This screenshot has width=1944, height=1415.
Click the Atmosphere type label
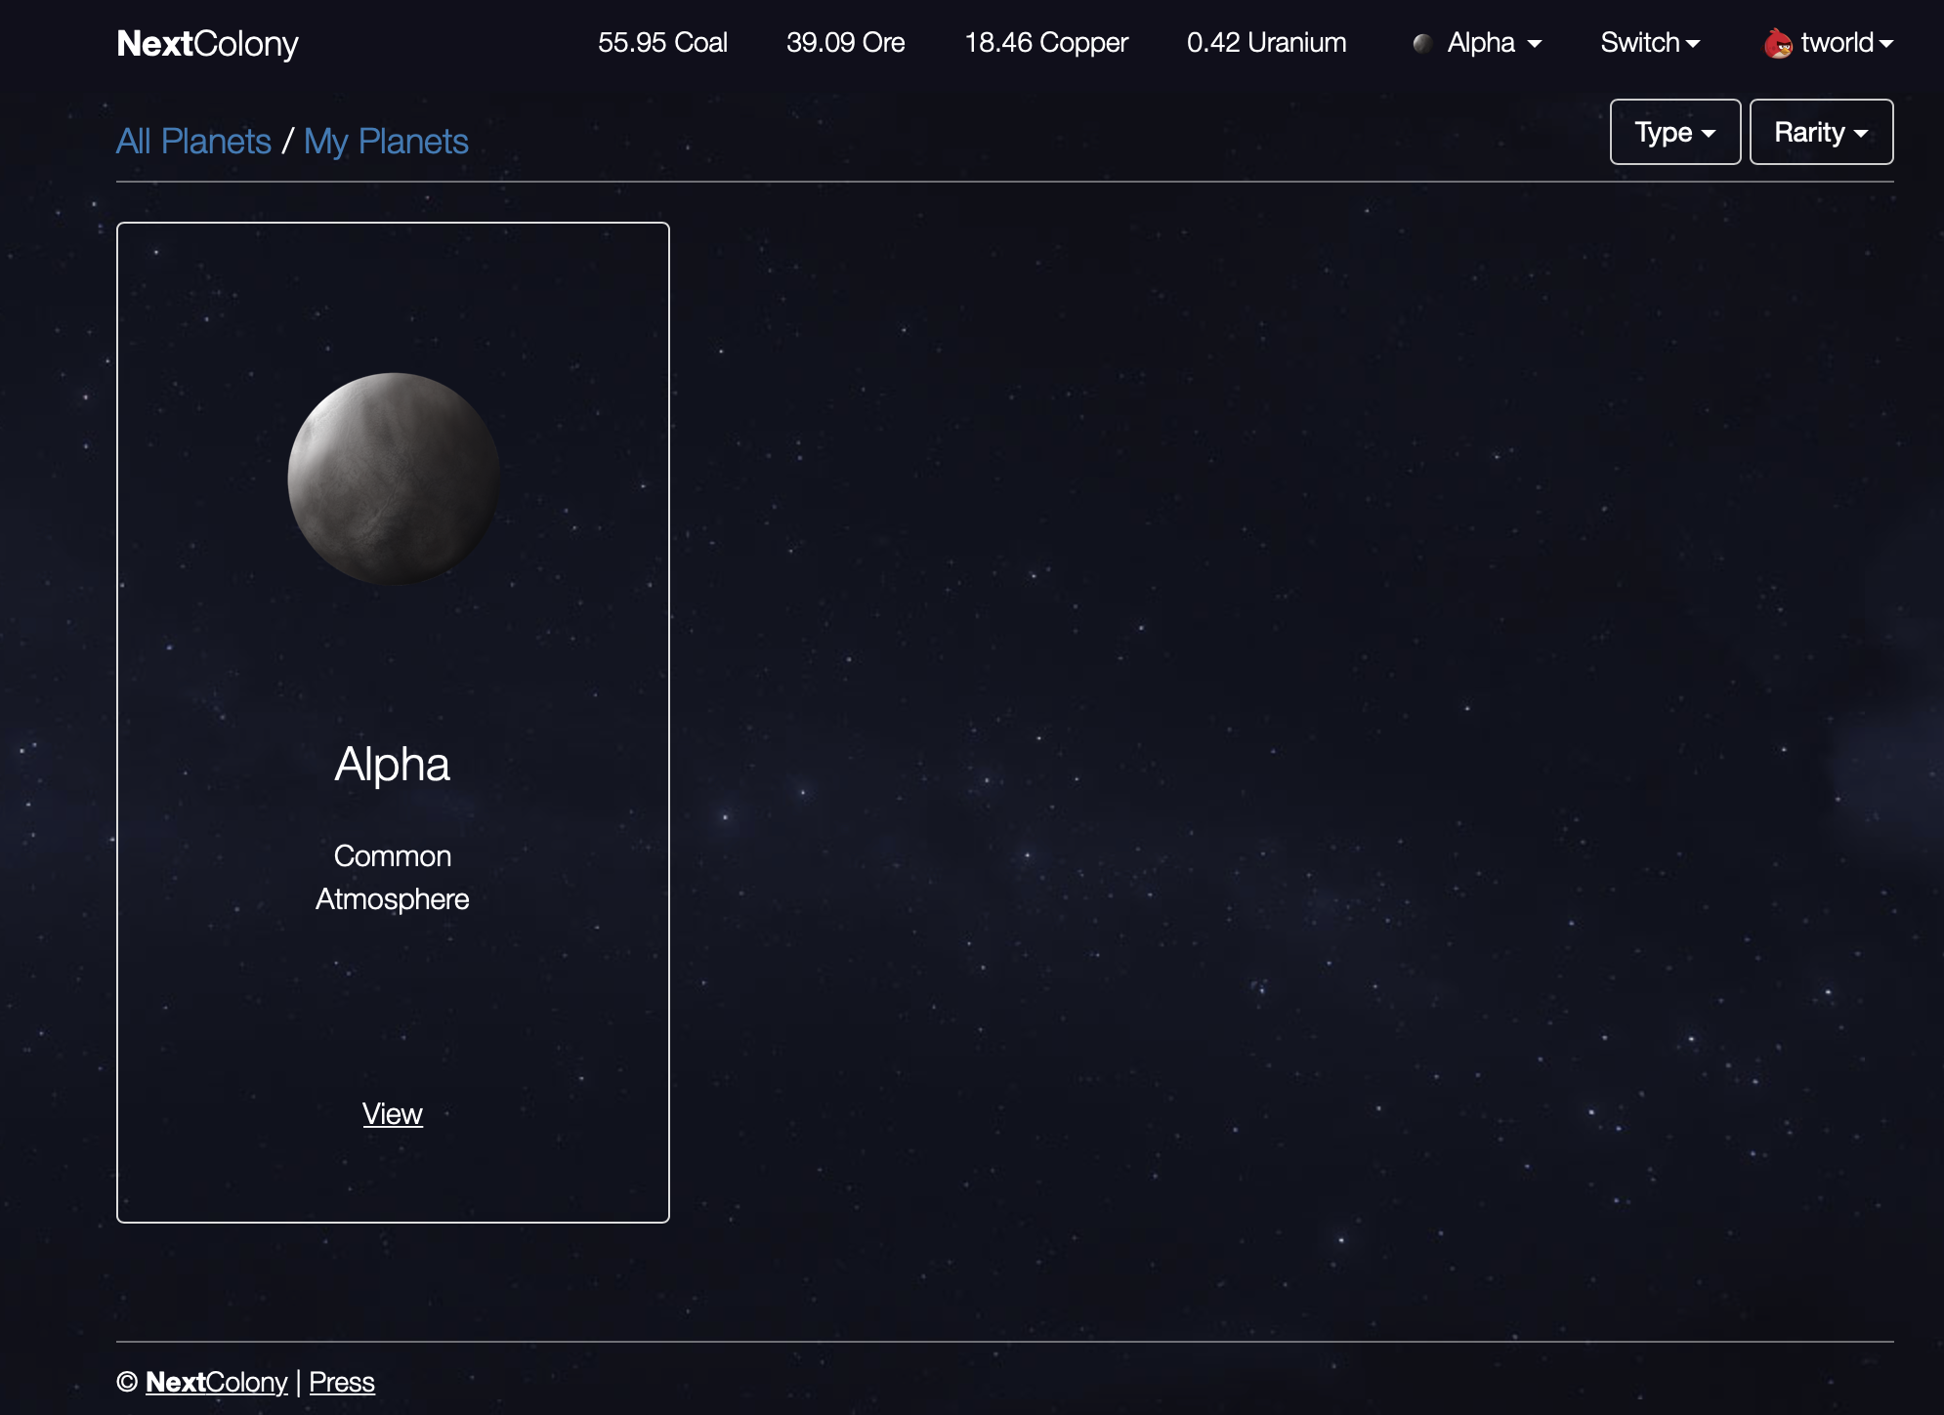click(x=393, y=898)
